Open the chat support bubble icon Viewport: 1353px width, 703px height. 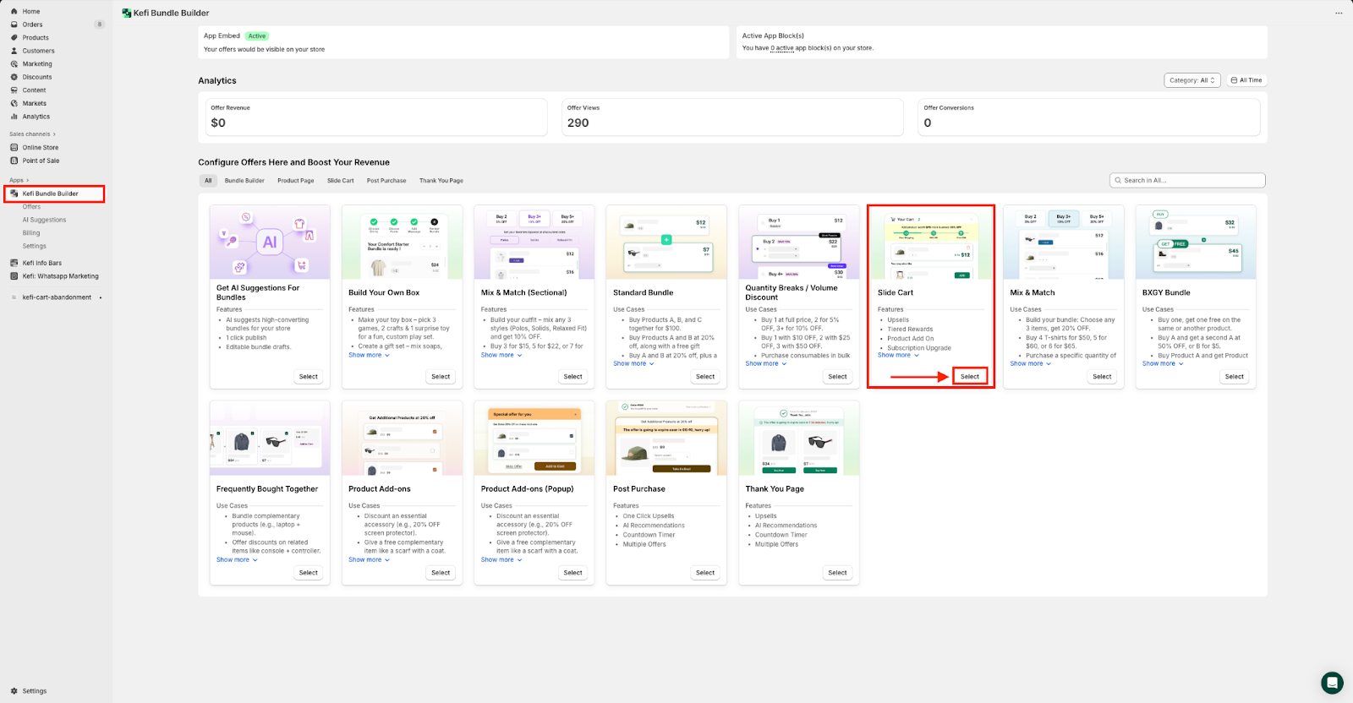1332,682
